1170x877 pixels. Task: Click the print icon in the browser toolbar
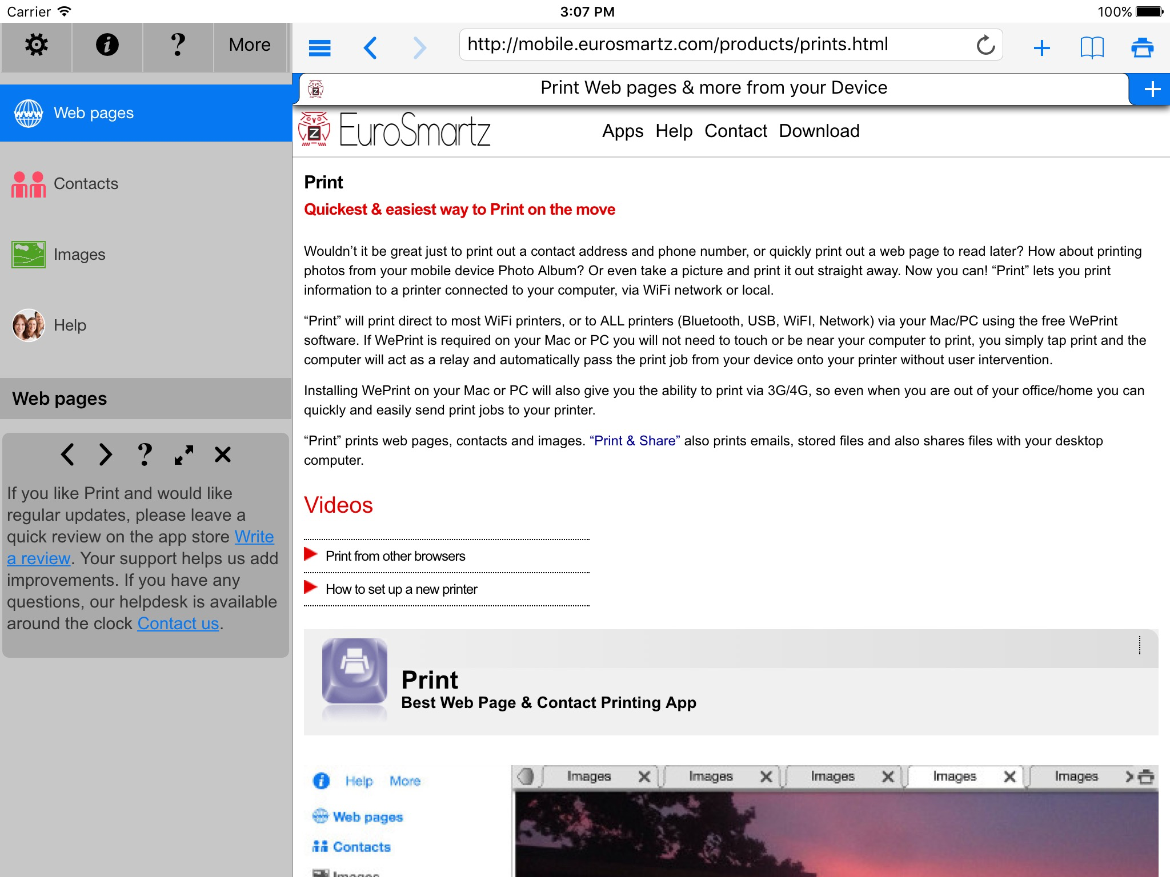[1140, 48]
